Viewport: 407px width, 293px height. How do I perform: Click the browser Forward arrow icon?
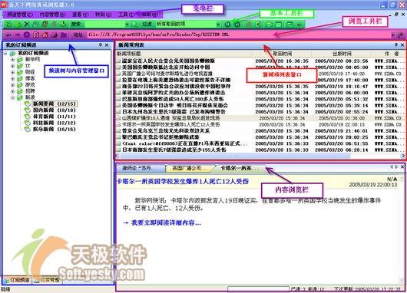click(18, 35)
